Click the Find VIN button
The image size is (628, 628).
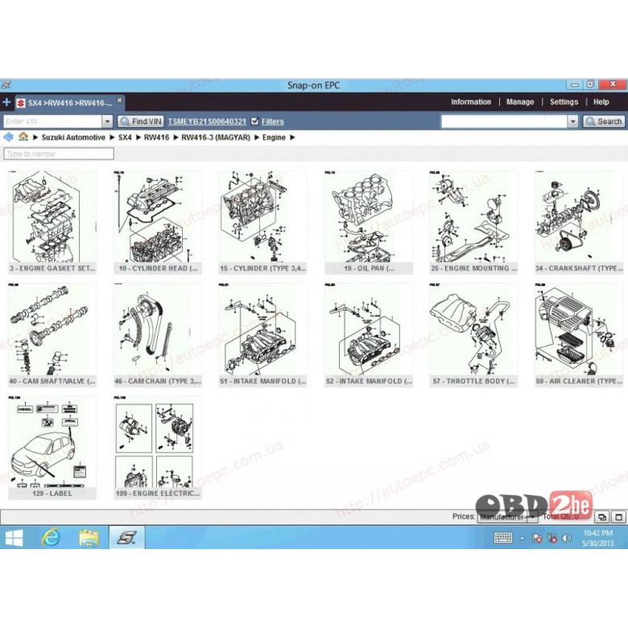[x=141, y=122]
